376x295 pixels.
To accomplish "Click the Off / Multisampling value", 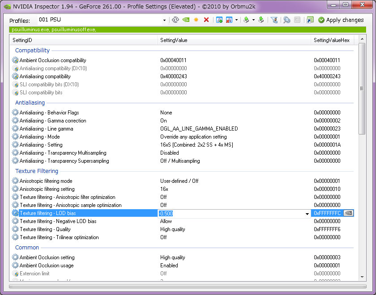I will pyautogui.click(x=180, y=160).
